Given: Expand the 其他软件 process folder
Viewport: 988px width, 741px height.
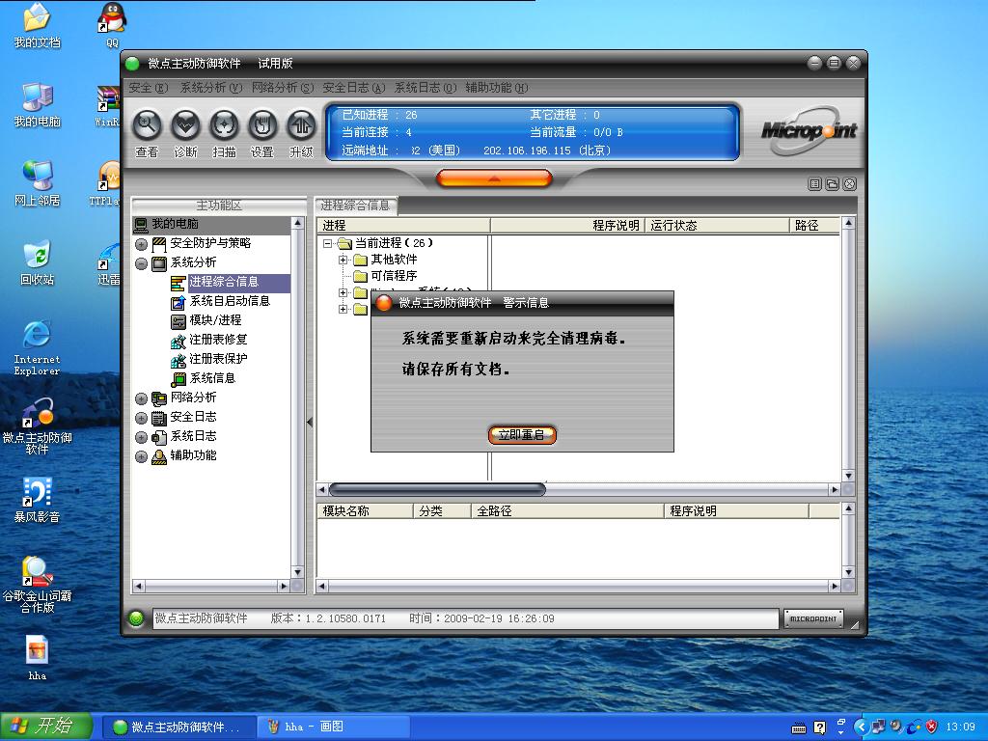Looking at the screenshot, I should tap(343, 260).
